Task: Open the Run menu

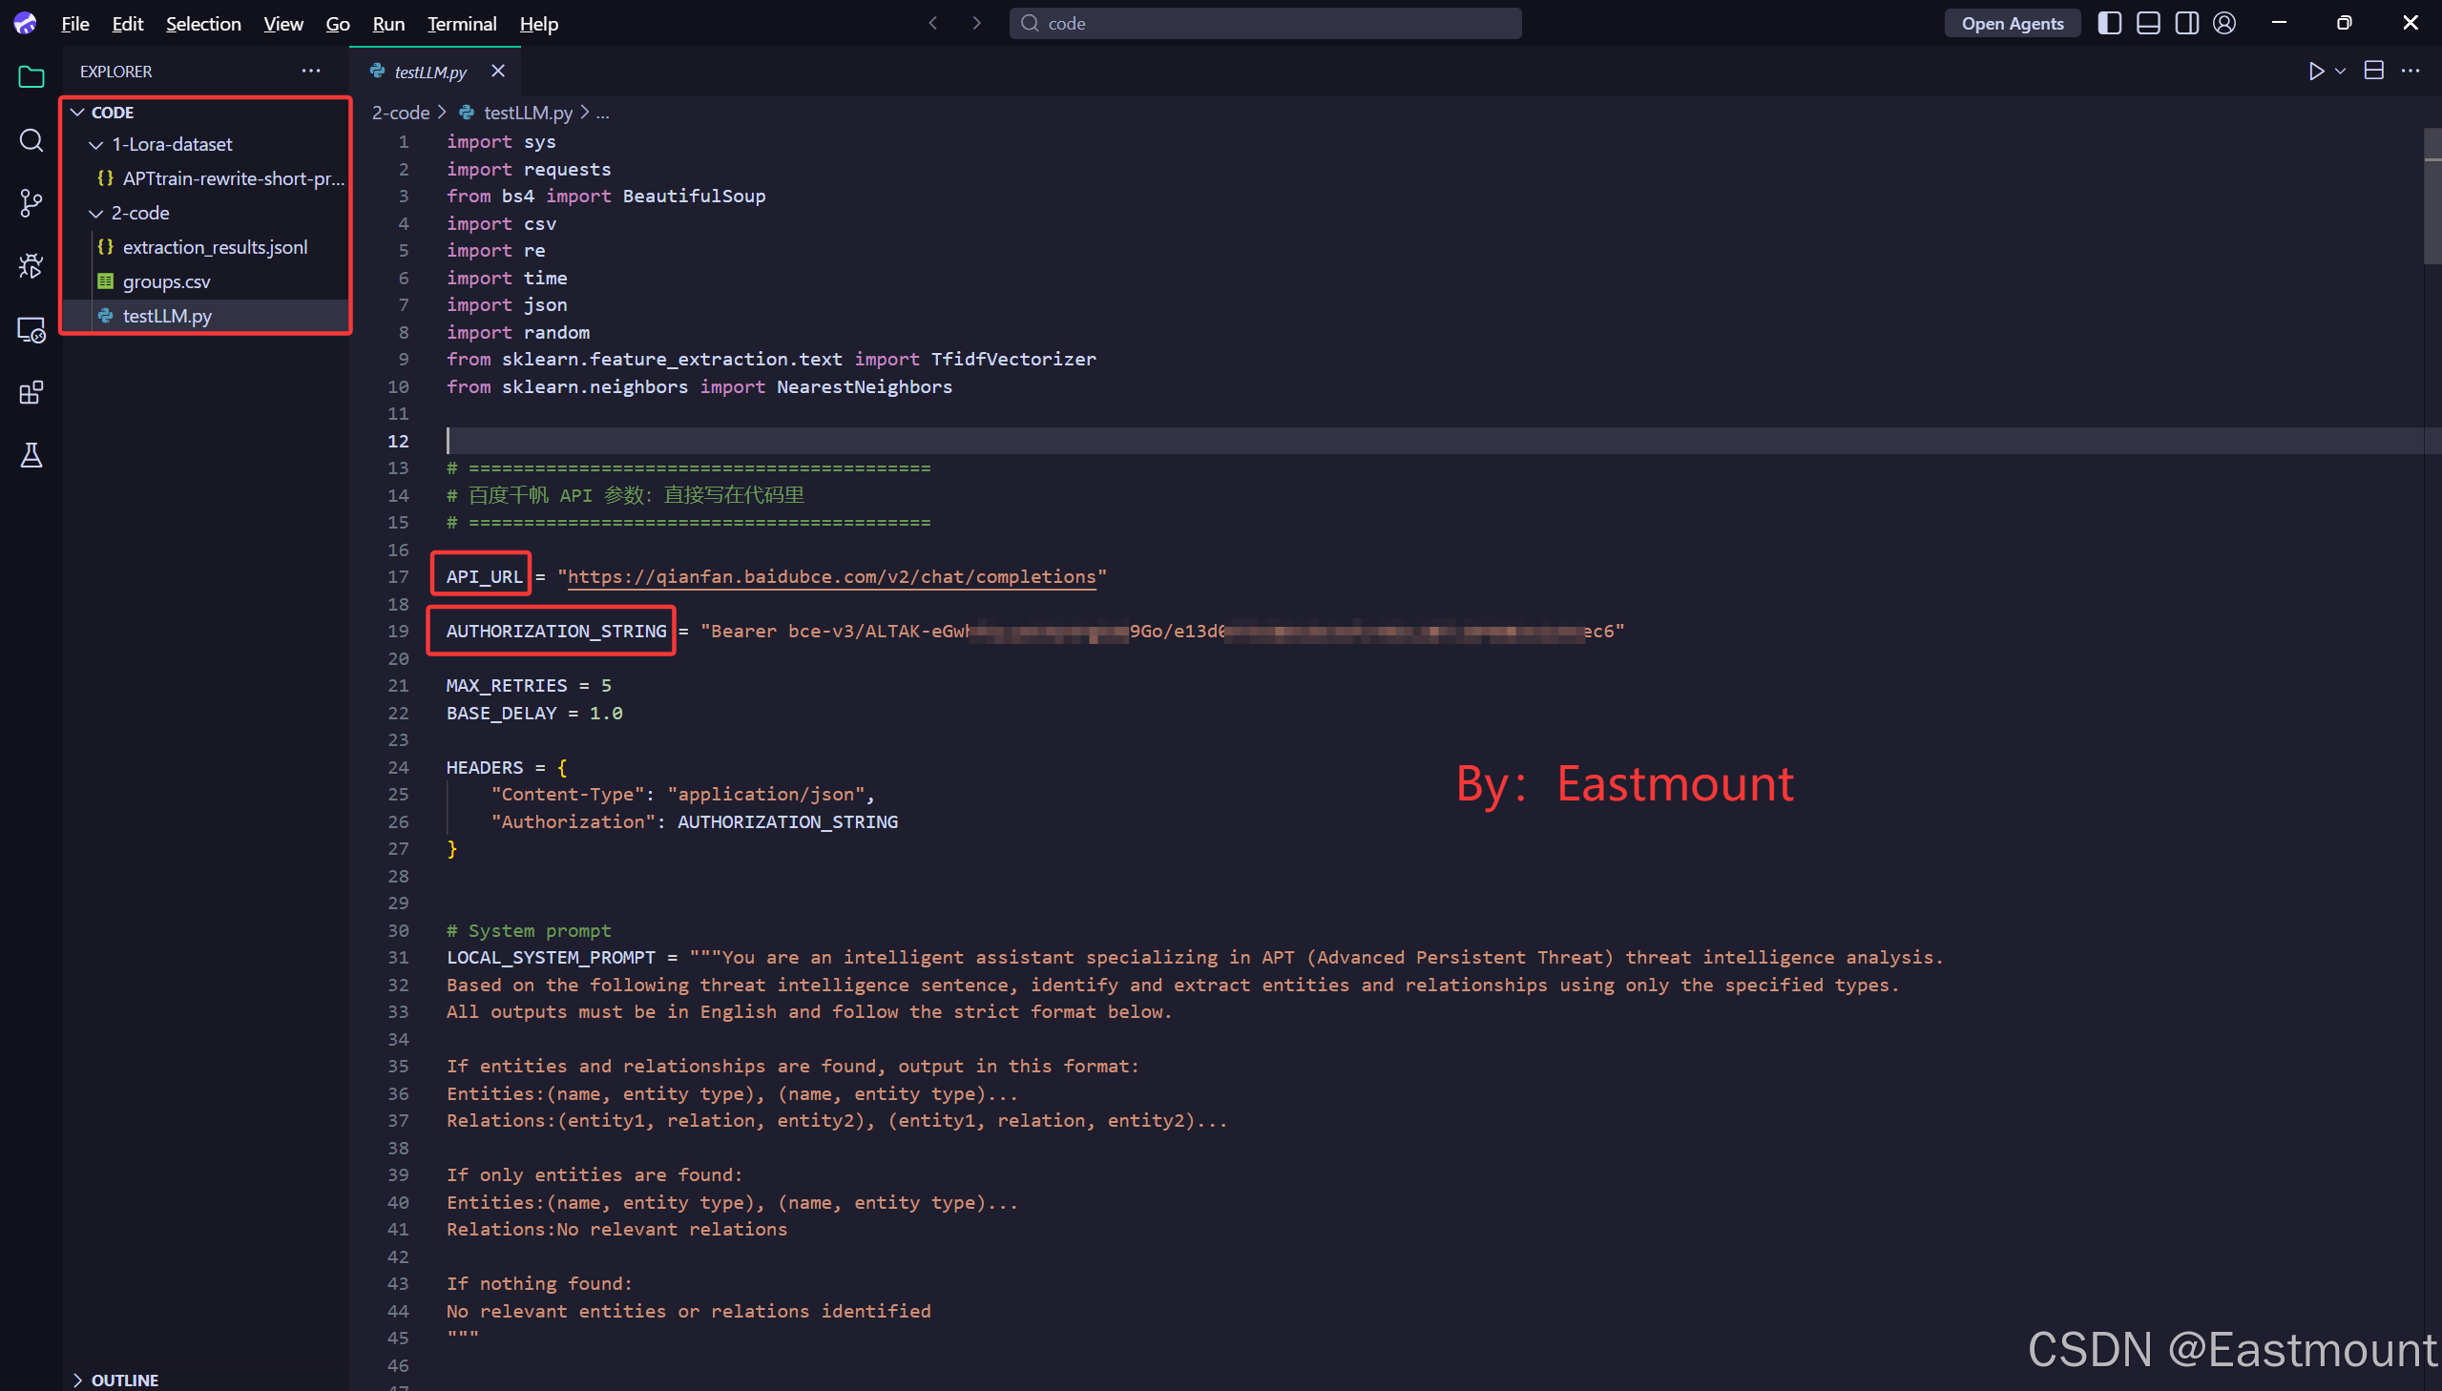Action: click(x=388, y=23)
